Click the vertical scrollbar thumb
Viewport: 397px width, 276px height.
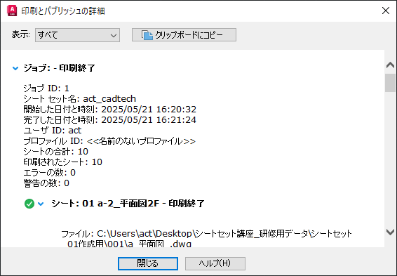point(390,83)
